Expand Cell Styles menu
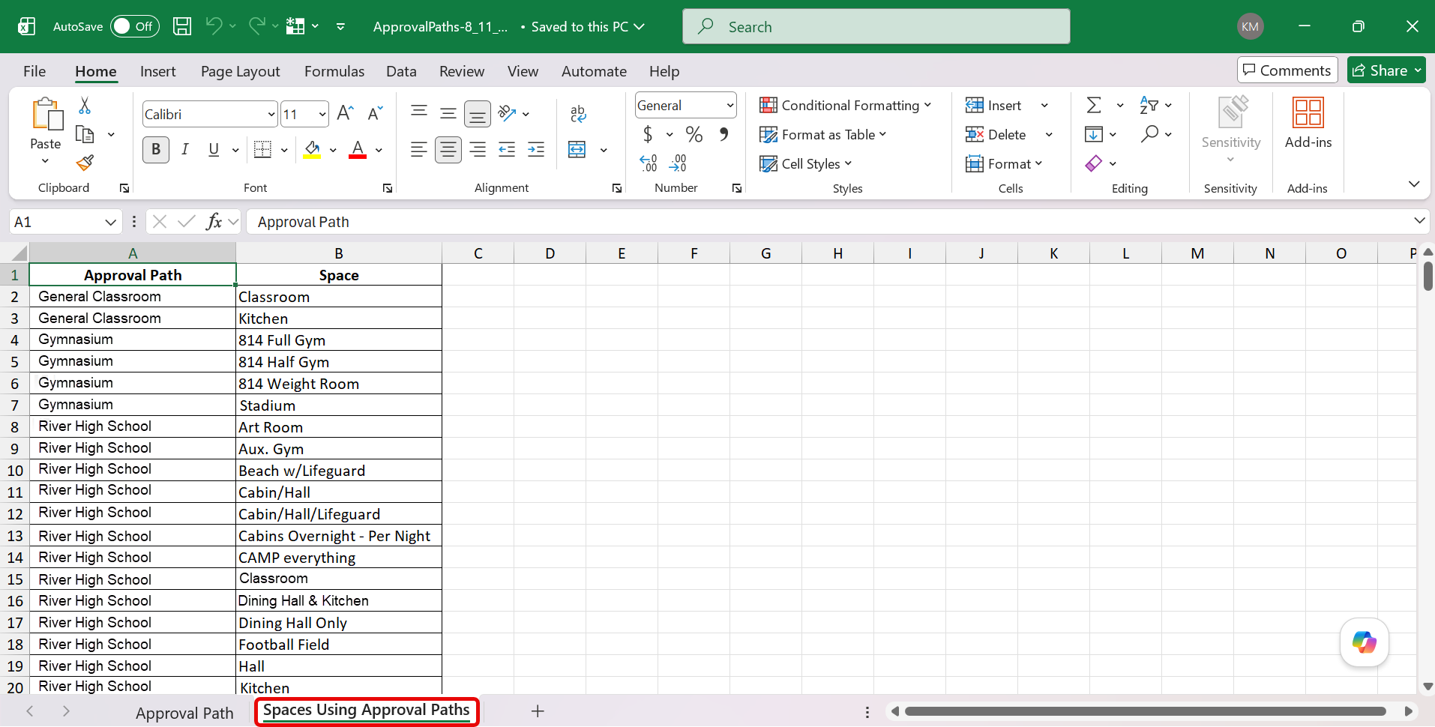 [806, 163]
